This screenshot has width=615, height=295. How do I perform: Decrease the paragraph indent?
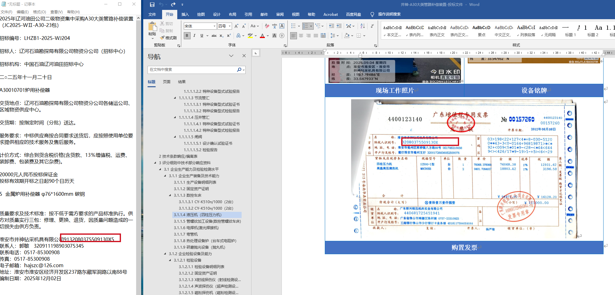(332, 26)
